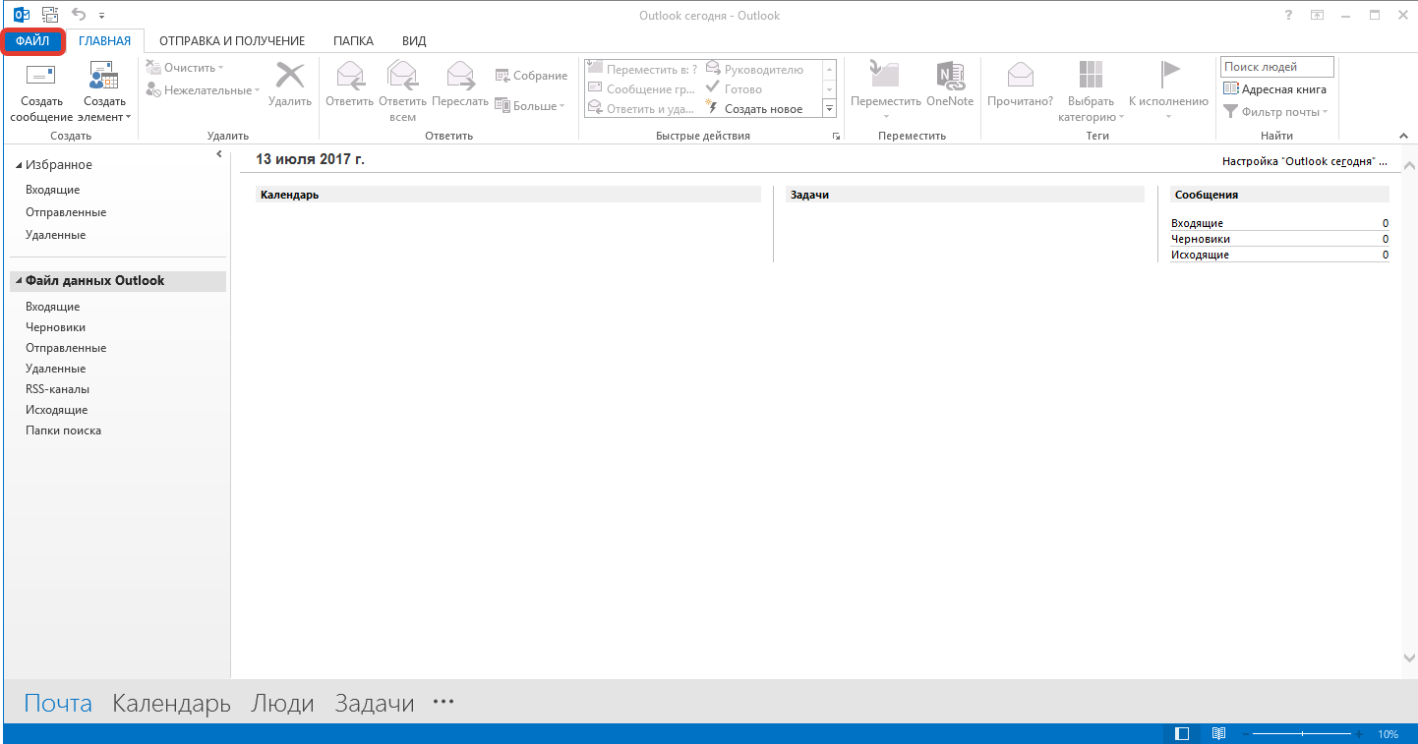
Task: Collapse the ribbon with the arrow
Action: (1403, 136)
